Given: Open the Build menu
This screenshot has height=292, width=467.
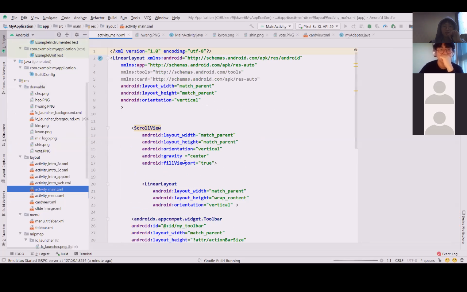Looking at the screenshot, I should point(112,18).
